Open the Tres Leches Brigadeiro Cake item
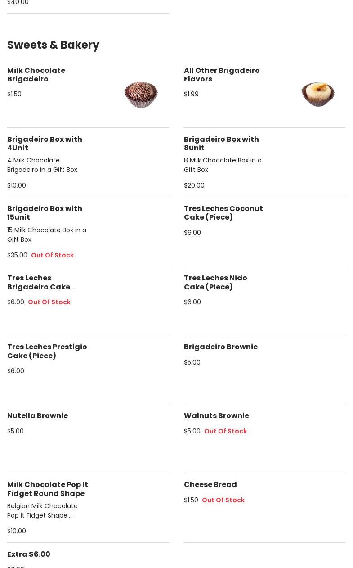353x568 pixels. point(41,282)
